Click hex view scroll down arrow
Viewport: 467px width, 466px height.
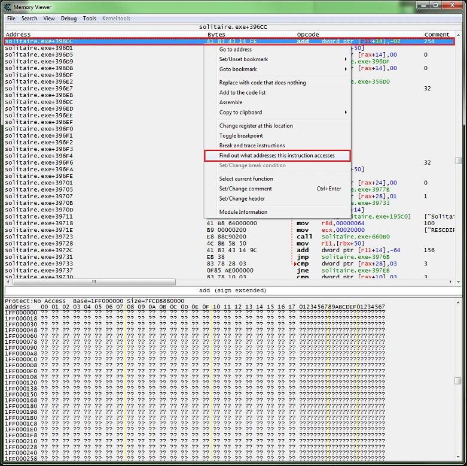click(x=459, y=457)
